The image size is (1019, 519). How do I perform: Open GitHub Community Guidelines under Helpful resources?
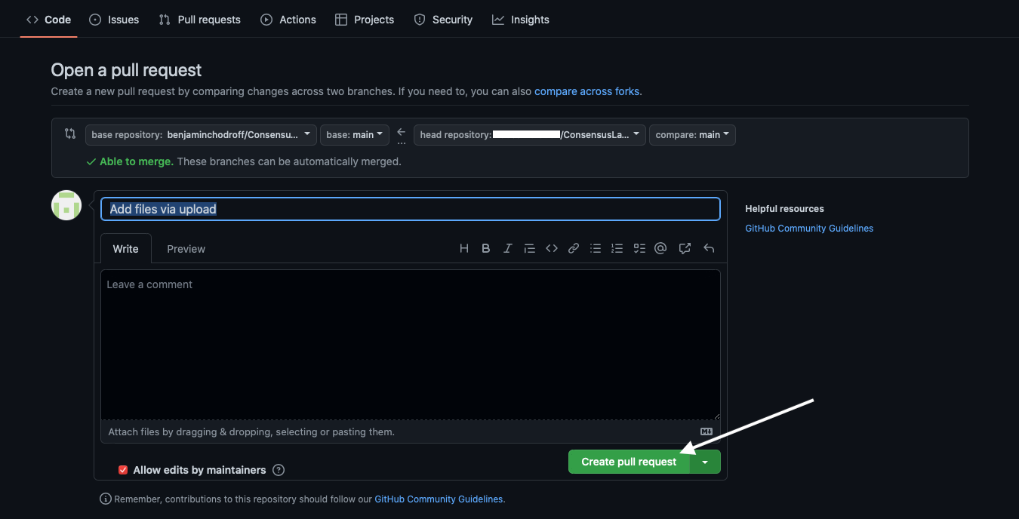809,228
